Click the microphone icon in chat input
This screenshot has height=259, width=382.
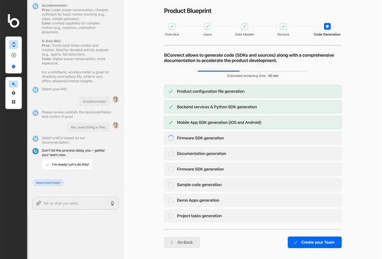point(112,203)
